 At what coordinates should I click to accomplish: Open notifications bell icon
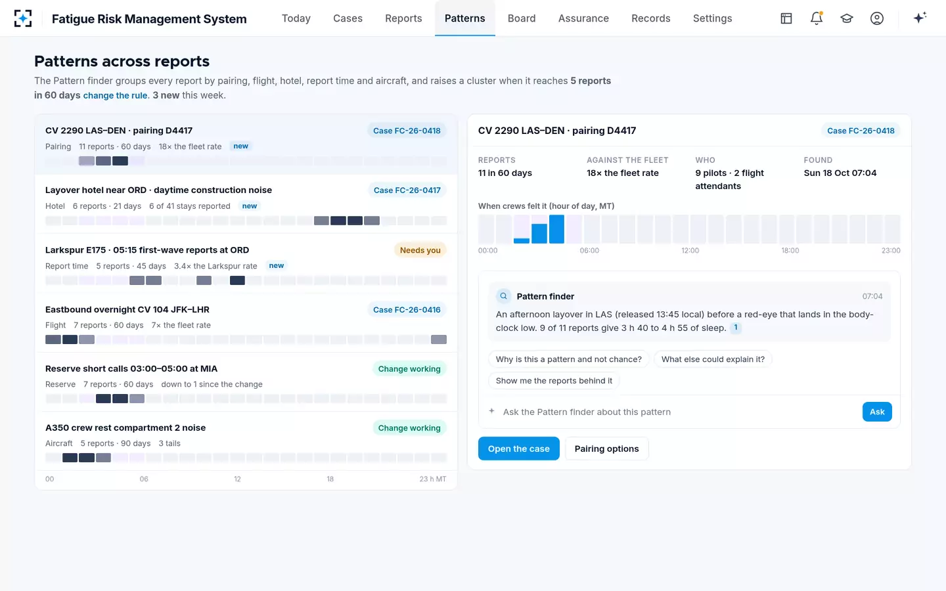click(x=817, y=18)
